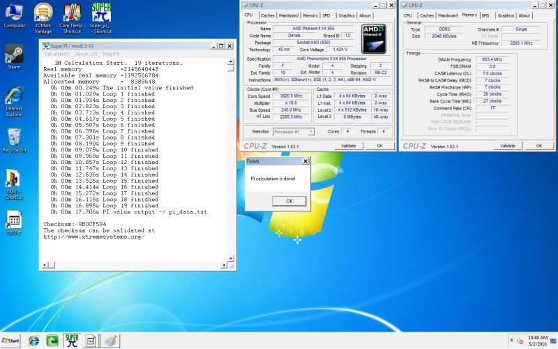Click the http://www.xtremesystems.org/ text
Viewport: 558px width, 349px height.
click(94, 237)
